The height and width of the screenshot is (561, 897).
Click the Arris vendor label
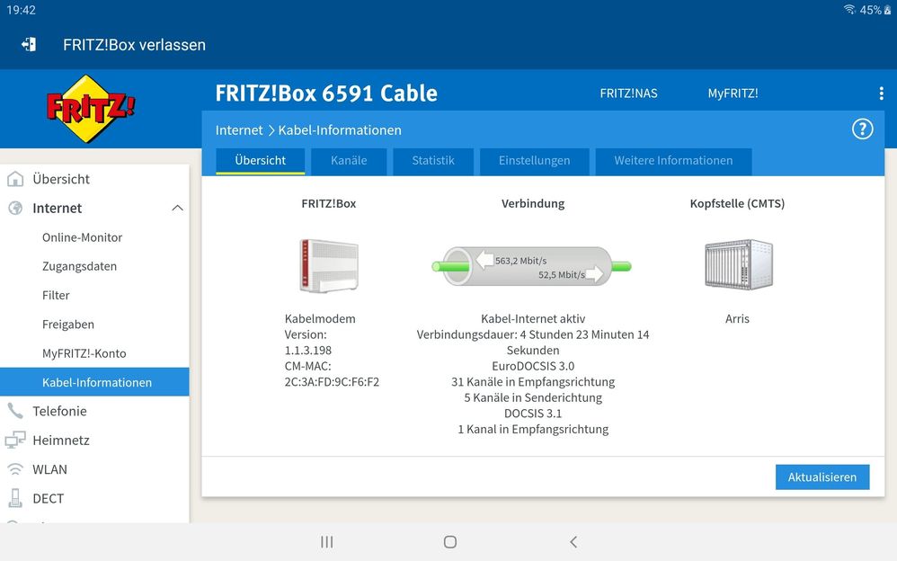(737, 319)
